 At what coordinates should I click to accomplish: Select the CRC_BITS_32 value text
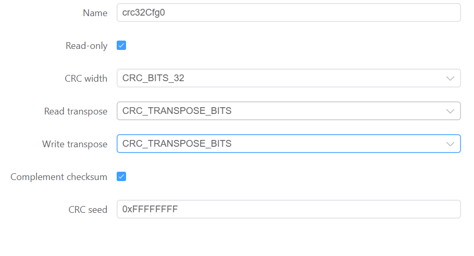(x=153, y=78)
